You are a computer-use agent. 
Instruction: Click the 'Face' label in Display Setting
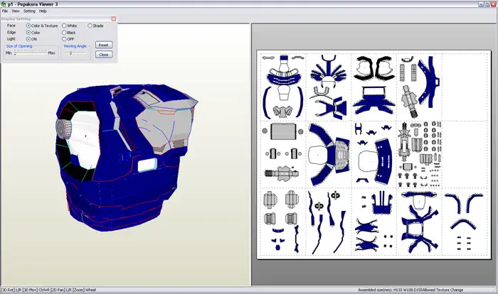point(11,26)
